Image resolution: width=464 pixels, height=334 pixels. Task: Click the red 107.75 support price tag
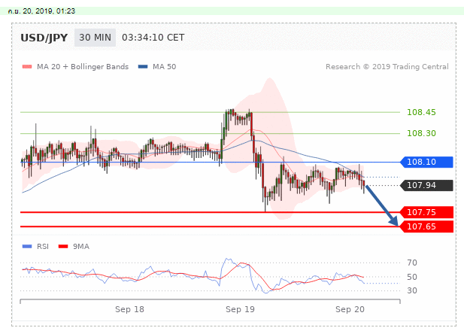[426, 212]
